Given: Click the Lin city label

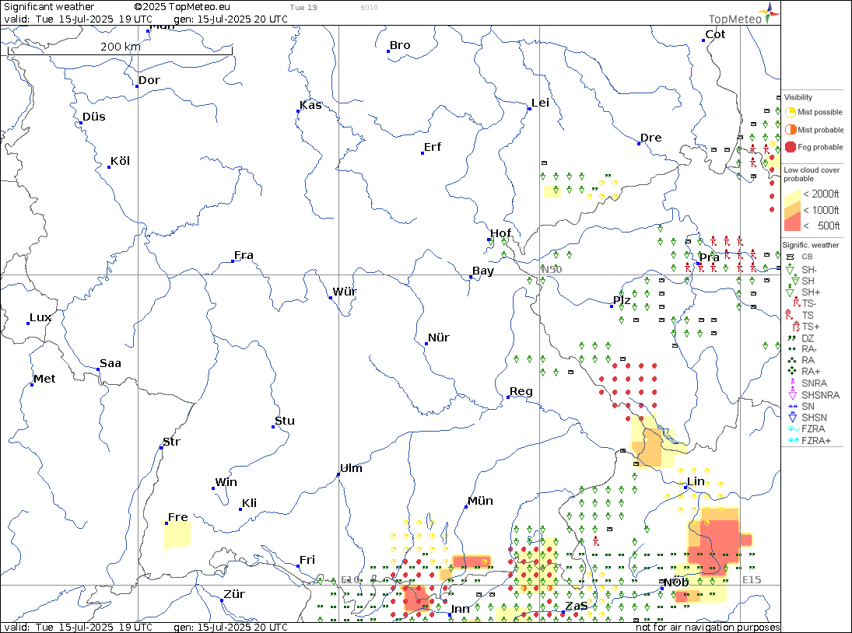Looking at the screenshot, I should coord(696,481).
